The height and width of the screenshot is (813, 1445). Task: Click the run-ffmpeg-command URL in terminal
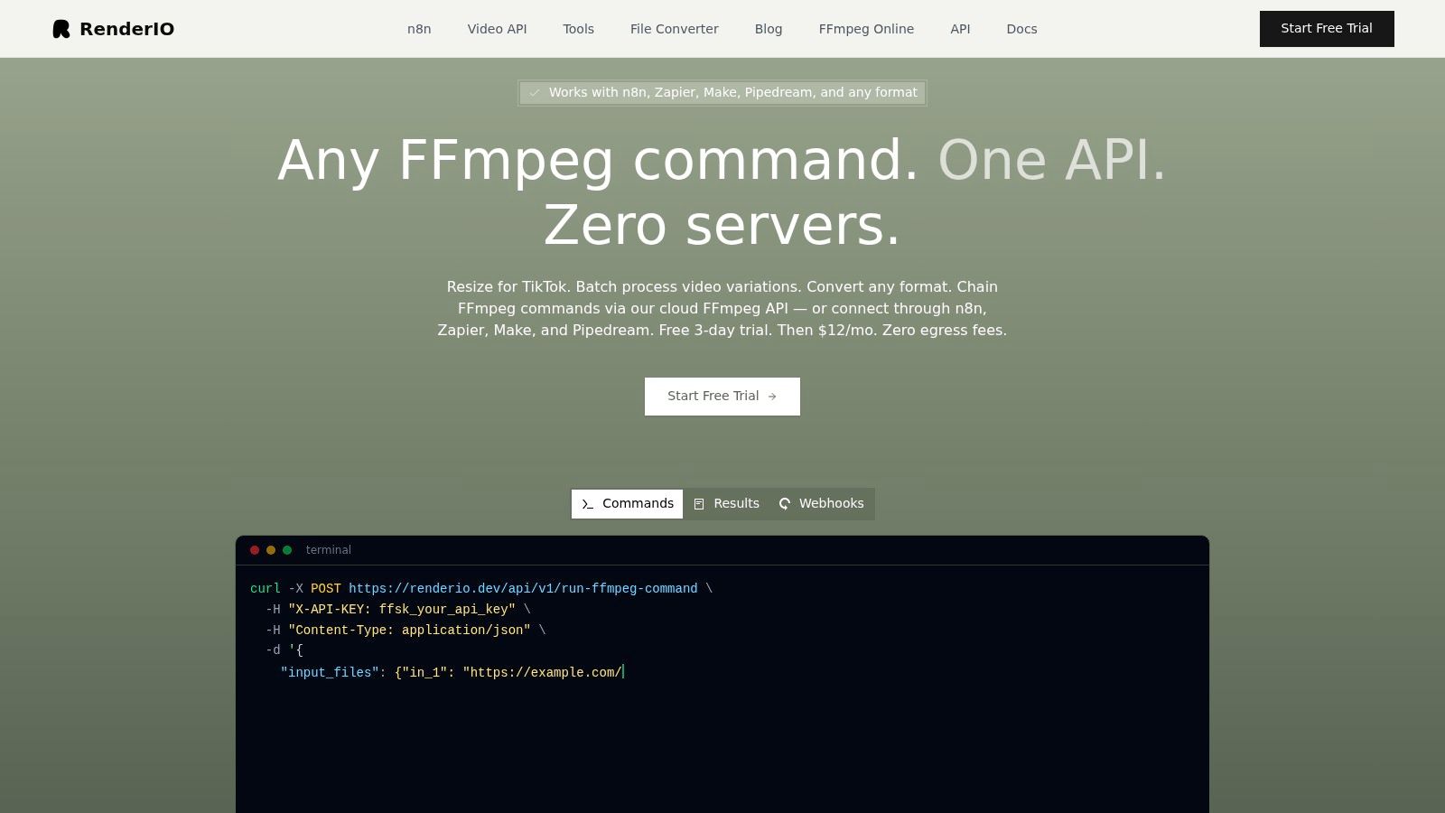pos(523,589)
